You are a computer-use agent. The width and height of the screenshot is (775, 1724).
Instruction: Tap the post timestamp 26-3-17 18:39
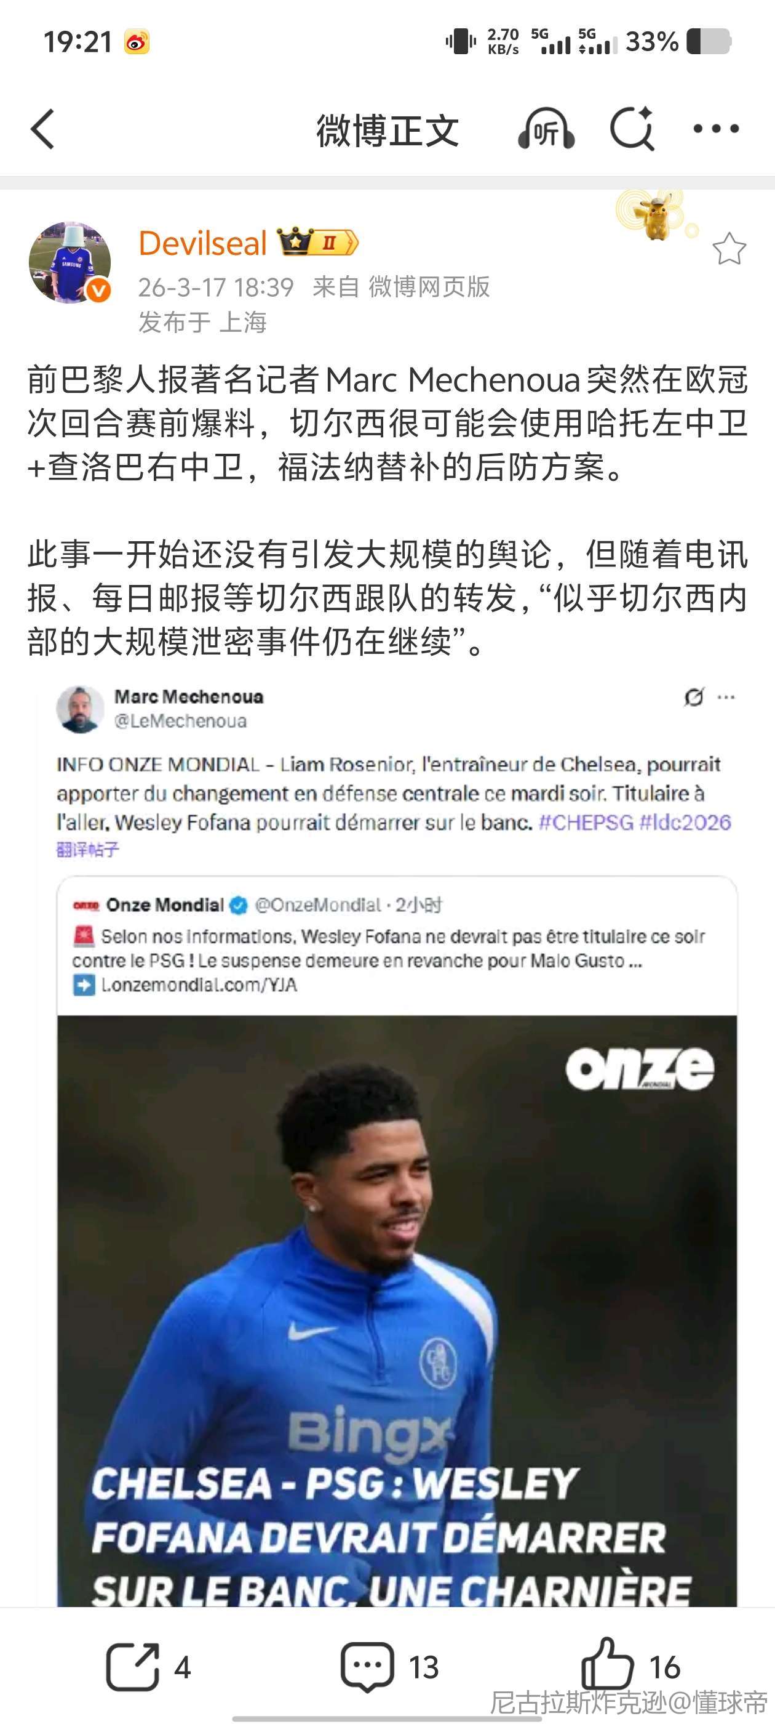[216, 287]
